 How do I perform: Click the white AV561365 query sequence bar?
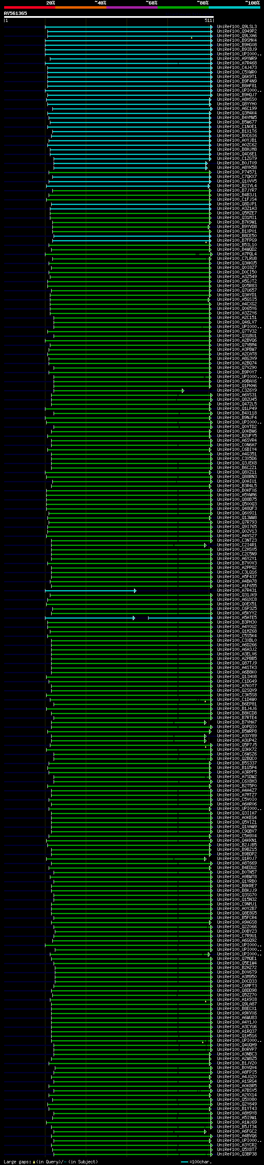[x=108, y=17]
